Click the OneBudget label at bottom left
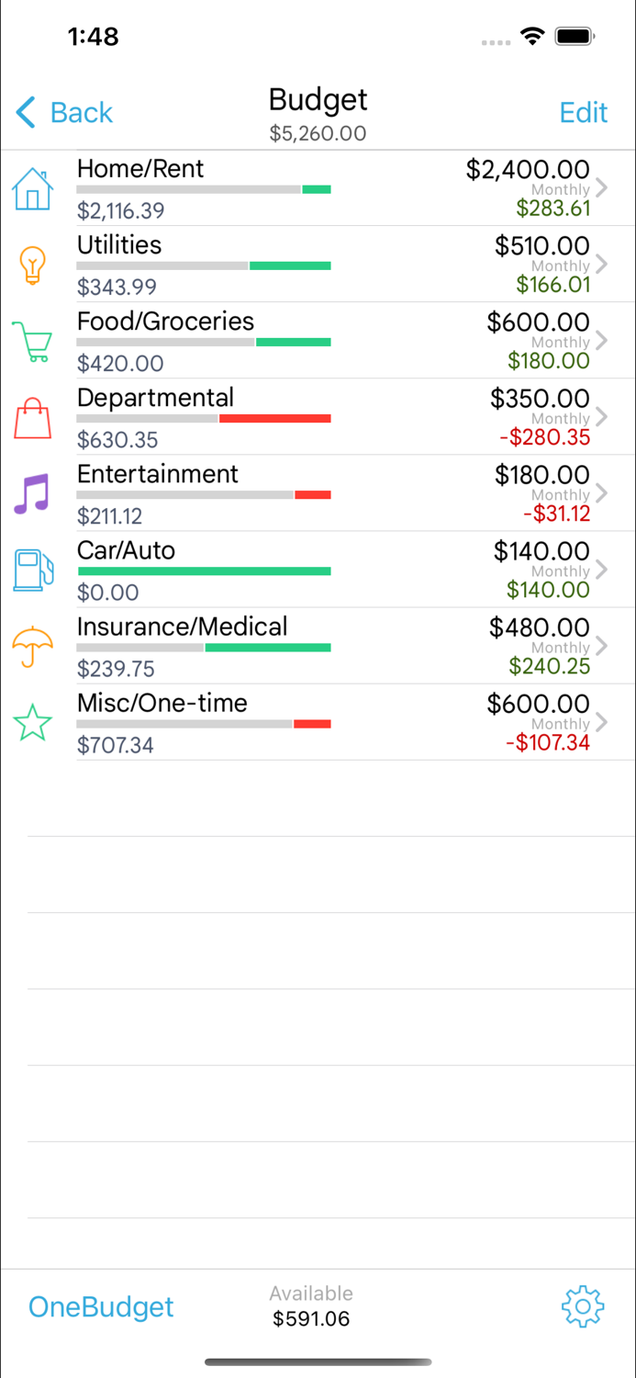The width and height of the screenshot is (636, 1378). (101, 1306)
